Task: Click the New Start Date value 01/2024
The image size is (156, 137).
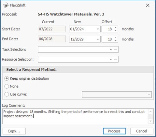Action: [77, 29]
